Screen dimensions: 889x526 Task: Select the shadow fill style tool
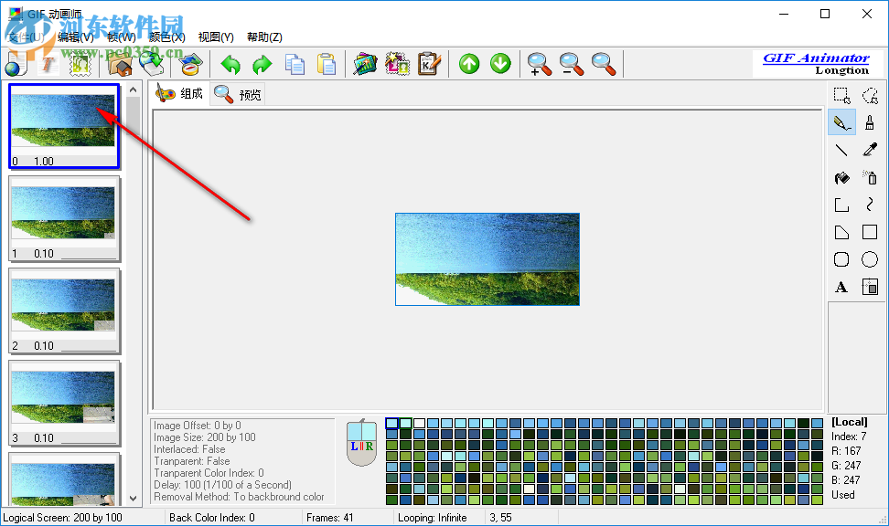click(x=870, y=287)
